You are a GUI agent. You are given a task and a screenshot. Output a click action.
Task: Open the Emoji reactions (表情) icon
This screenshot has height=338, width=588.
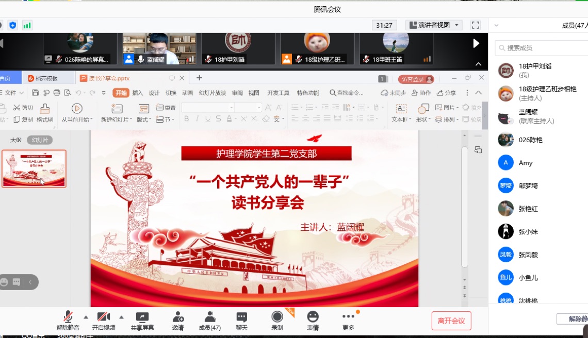[x=313, y=317]
